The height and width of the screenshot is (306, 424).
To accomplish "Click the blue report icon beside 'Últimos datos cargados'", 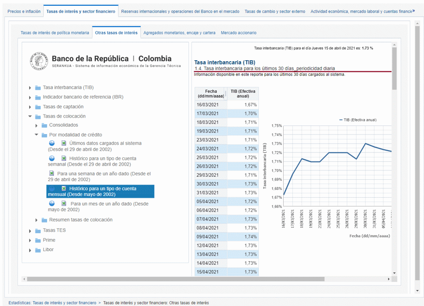I will (51, 143).
